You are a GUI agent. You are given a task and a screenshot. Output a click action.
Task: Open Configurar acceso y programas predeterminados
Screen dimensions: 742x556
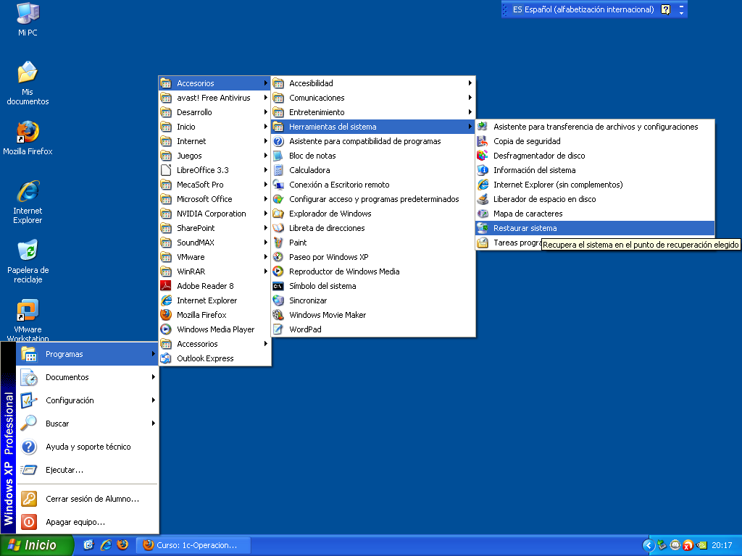click(x=373, y=199)
